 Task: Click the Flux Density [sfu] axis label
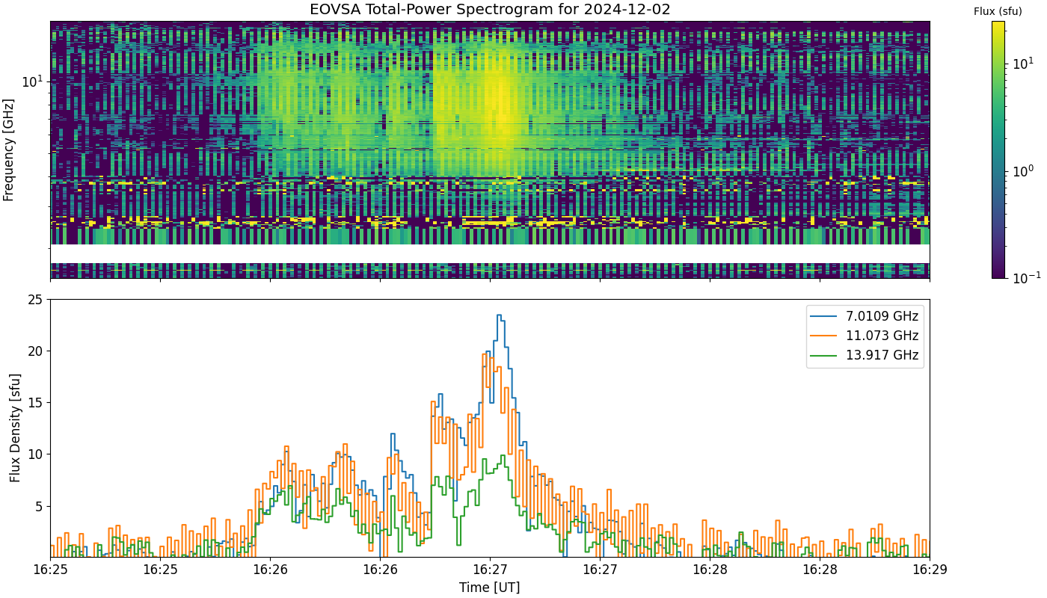pyautogui.click(x=15, y=428)
